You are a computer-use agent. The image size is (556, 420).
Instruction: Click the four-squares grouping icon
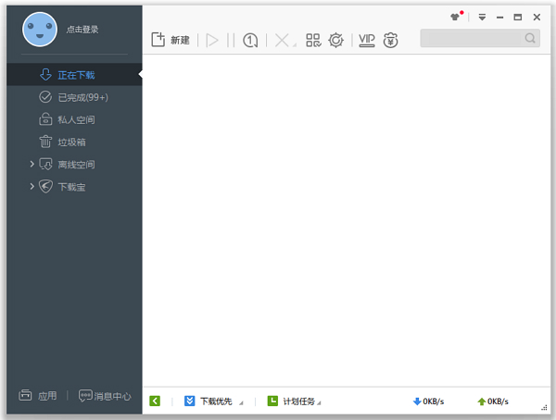pos(313,40)
